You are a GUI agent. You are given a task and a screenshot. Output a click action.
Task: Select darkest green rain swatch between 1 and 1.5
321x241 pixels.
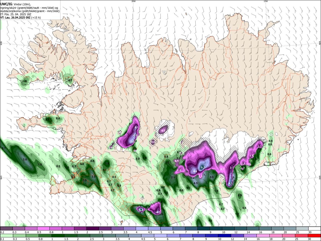[57, 235]
